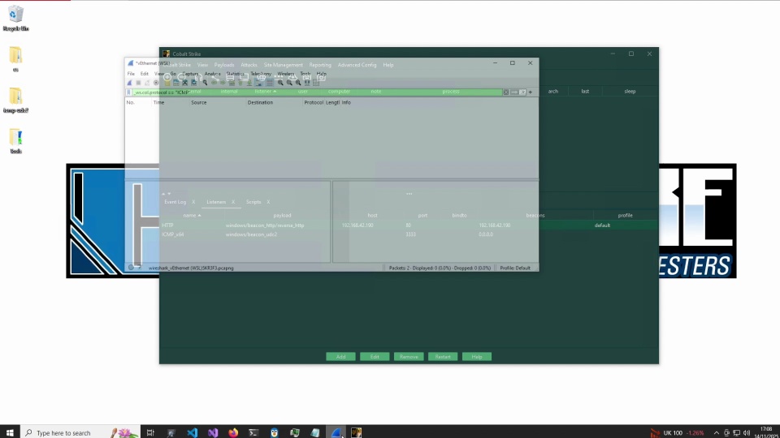The image size is (780, 438).
Task: Click Edit listener button in Cobalt Strike
Action: tap(375, 357)
